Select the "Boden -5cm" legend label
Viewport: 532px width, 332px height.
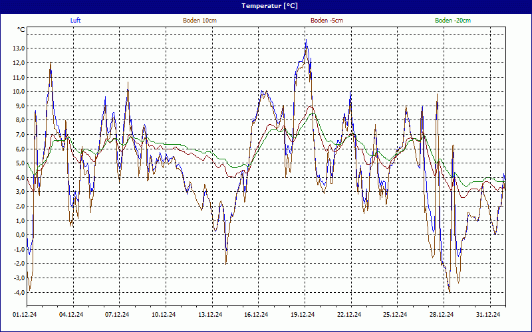(x=327, y=21)
